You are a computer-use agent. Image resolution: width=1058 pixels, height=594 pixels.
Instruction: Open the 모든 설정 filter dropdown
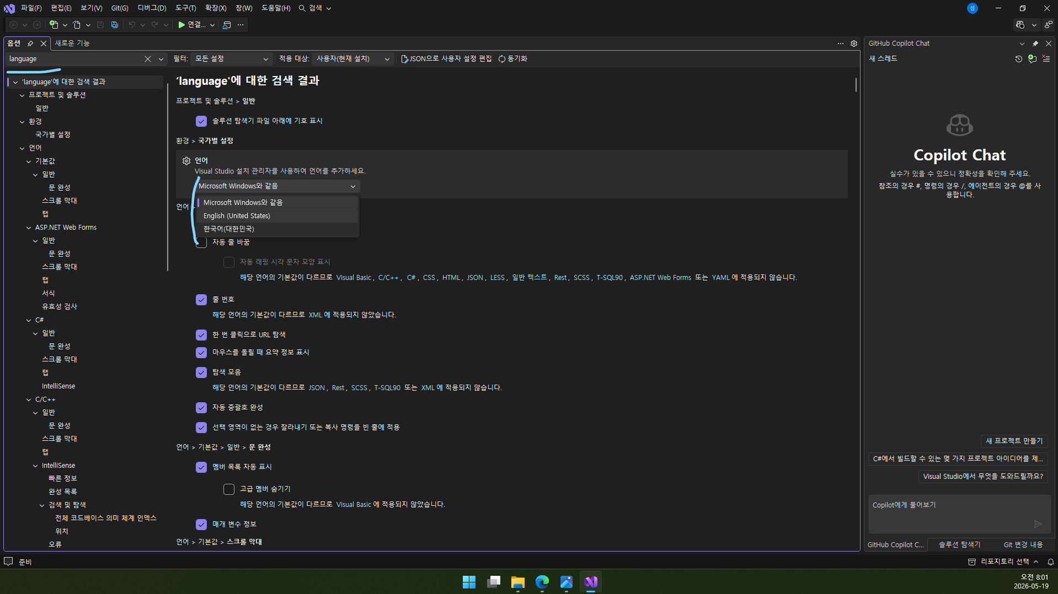232,59
